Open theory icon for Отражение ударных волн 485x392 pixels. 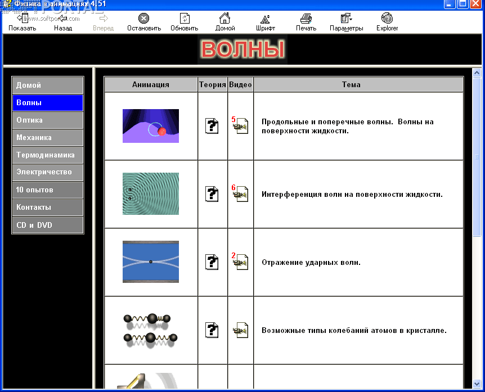click(212, 262)
